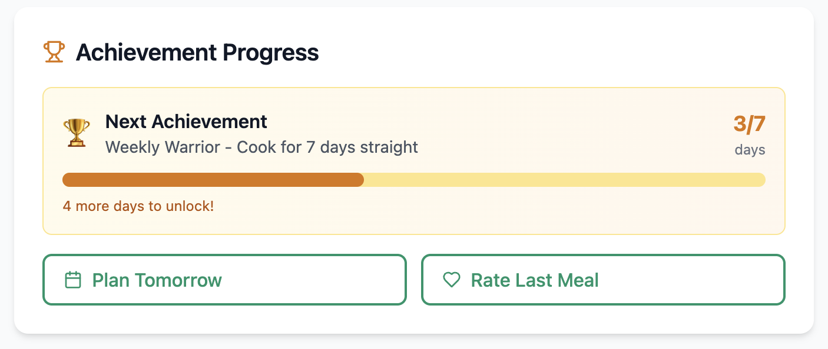Click the 3/7 progress counter
The width and height of the screenshot is (828, 349).
coord(749,124)
